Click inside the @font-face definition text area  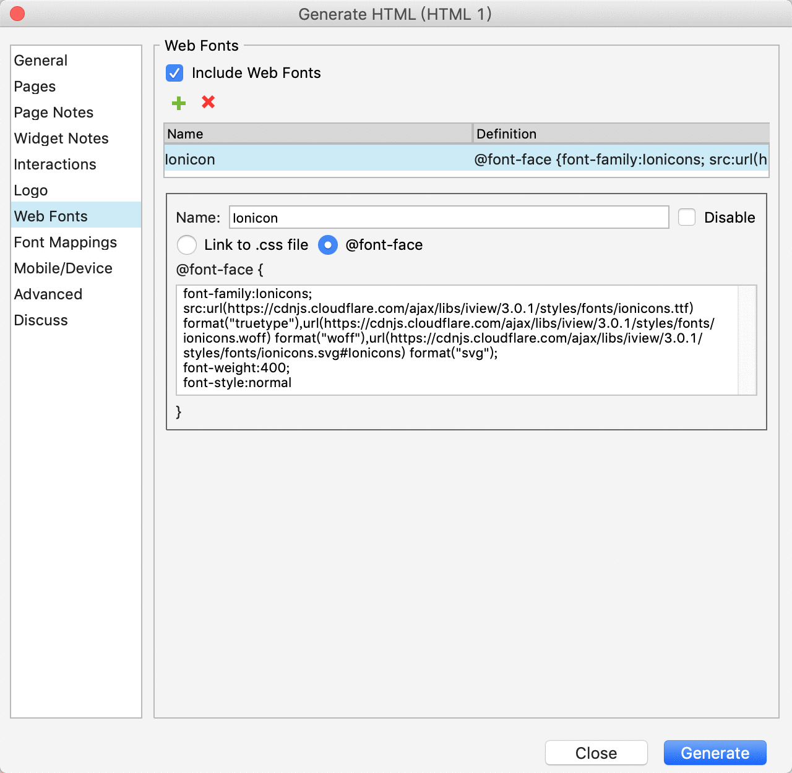click(x=458, y=340)
